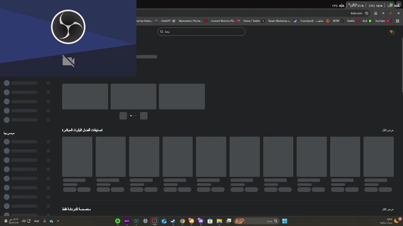This screenshot has height=226, width=403.
Task: Click the OBS logo in overlay
Action: (x=68, y=27)
